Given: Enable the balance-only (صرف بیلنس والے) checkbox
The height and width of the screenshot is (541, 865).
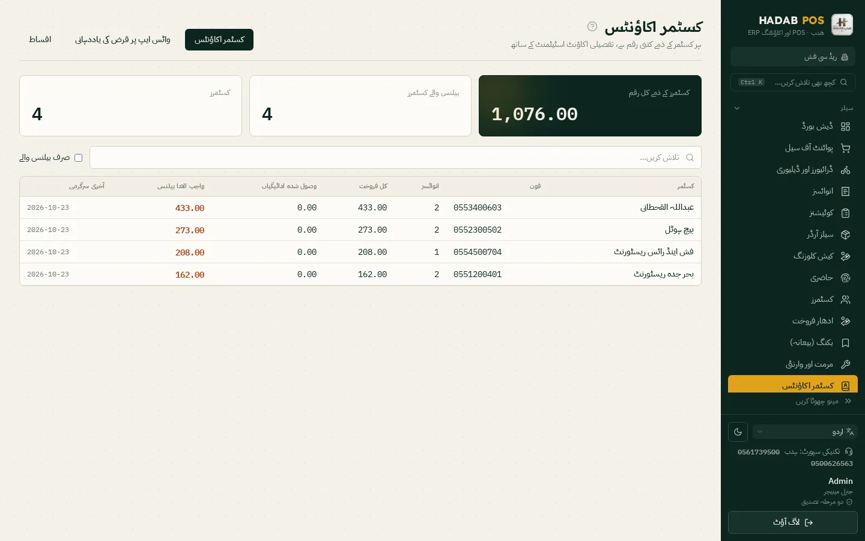Looking at the screenshot, I should pyautogui.click(x=78, y=157).
